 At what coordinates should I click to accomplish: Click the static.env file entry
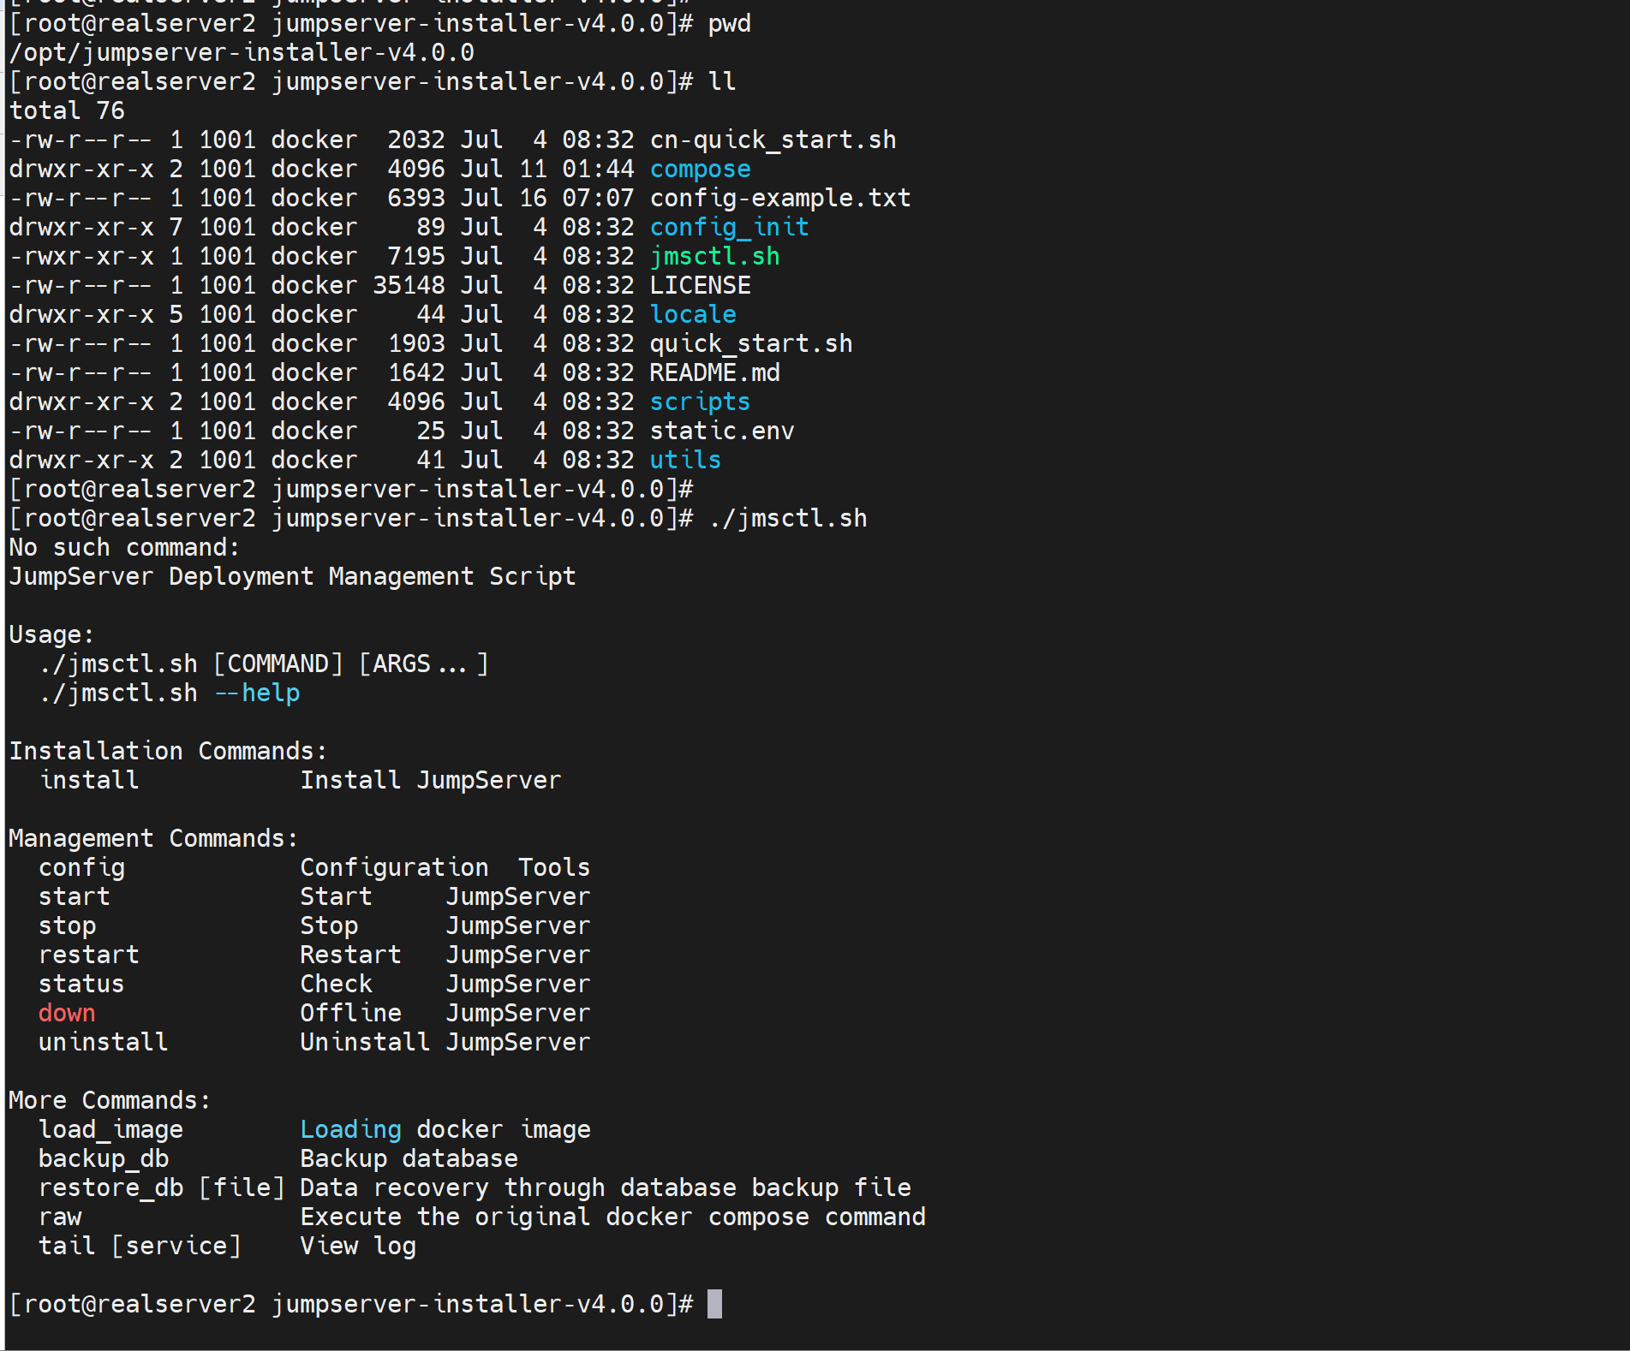click(x=721, y=431)
